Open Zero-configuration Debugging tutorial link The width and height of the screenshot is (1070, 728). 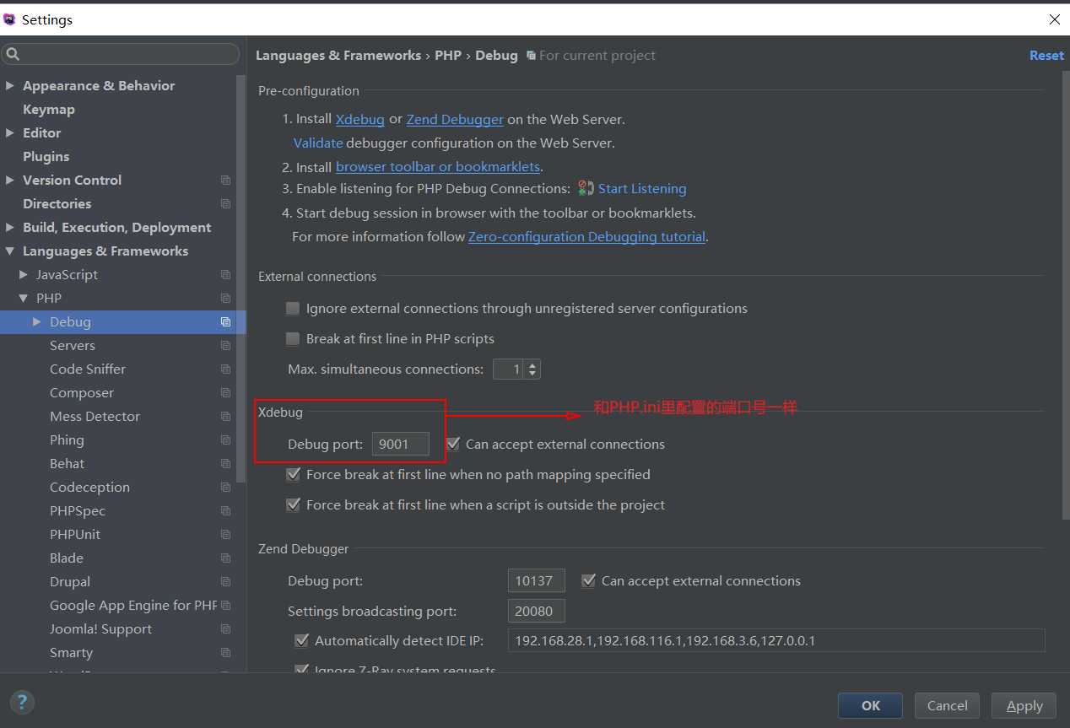[x=586, y=236]
